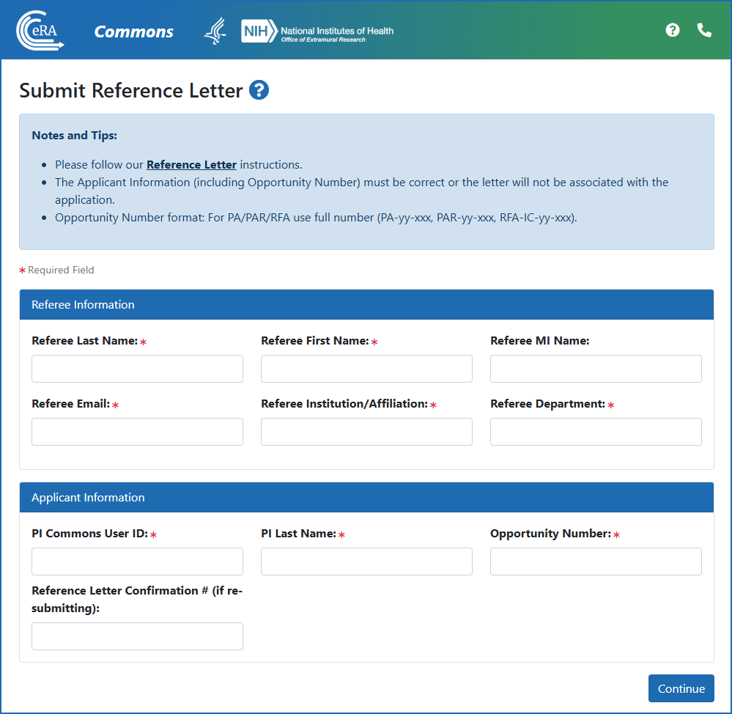The image size is (732, 714).
Task: Click the Referee MI Name field
Action: coord(596,369)
